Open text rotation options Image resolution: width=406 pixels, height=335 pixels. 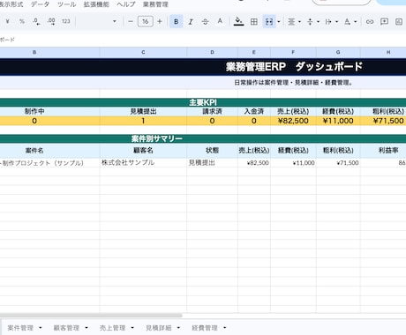click(x=350, y=21)
